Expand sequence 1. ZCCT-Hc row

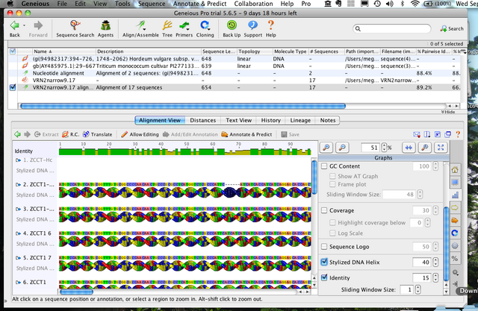pyautogui.click(x=18, y=160)
